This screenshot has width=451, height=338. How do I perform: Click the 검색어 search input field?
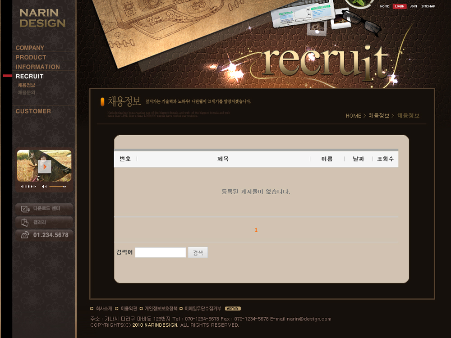pos(160,252)
